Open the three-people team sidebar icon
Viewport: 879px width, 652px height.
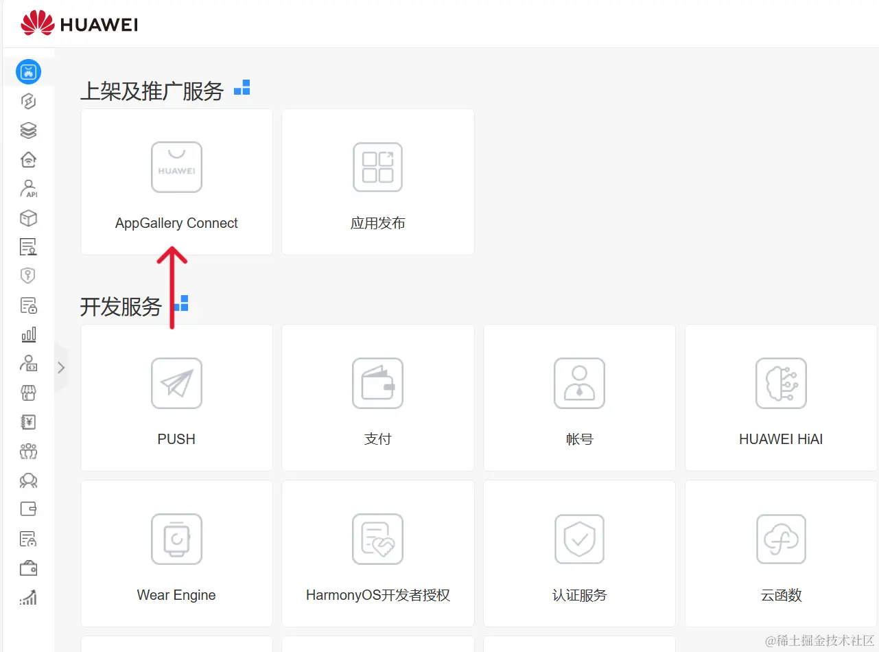pyautogui.click(x=28, y=451)
